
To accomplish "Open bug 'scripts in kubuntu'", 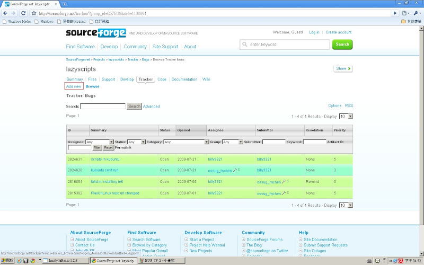I will (105, 160).
